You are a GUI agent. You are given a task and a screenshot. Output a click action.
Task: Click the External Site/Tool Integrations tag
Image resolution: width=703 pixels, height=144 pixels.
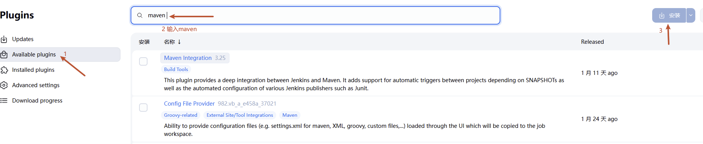pos(240,115)
